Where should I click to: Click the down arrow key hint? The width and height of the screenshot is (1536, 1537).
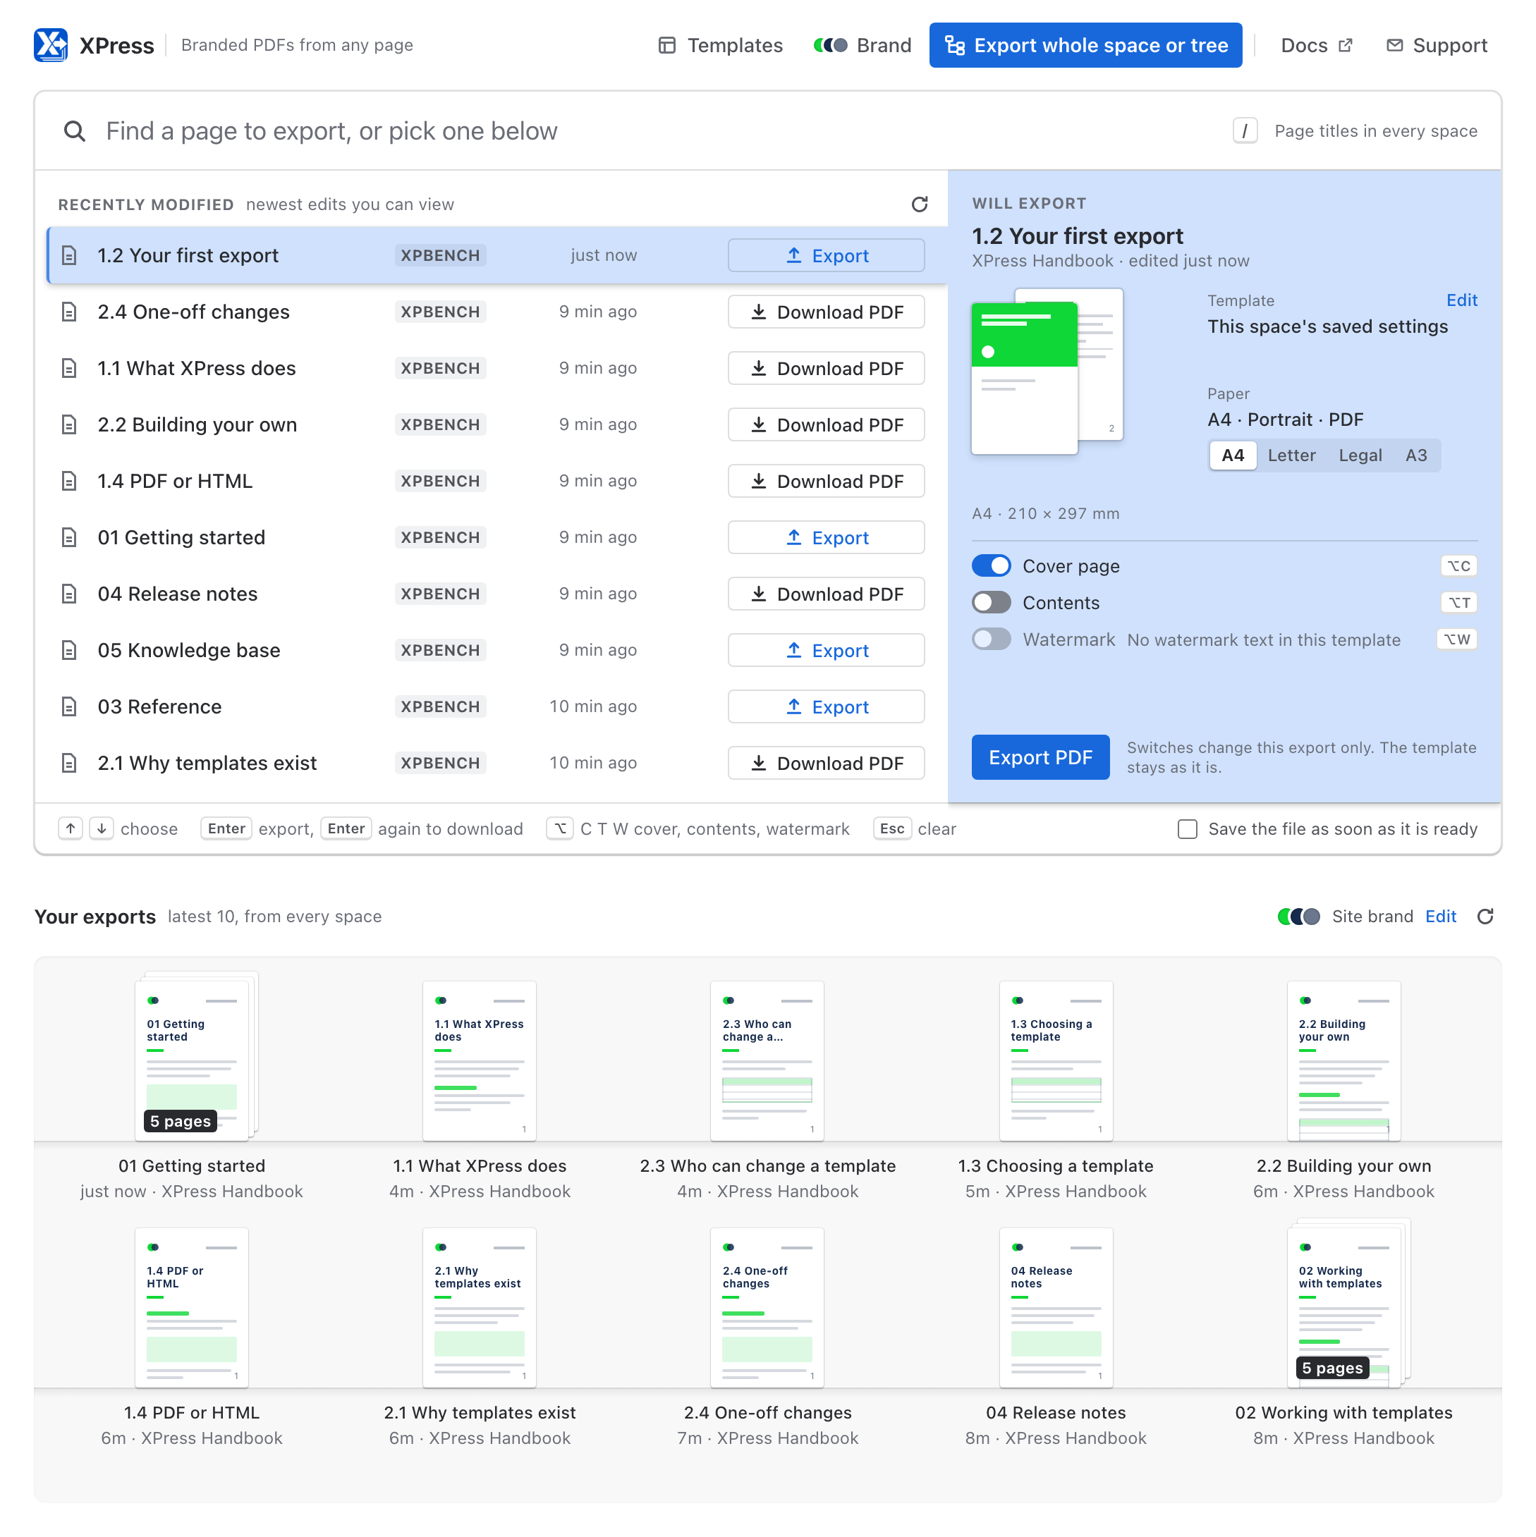tap(102, 829)
